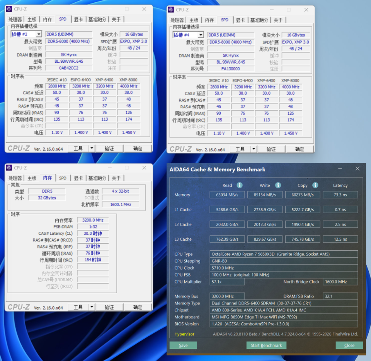
Task: Switch to 处理器 tab in slot #2 window
Action: [x=15, y=19]
